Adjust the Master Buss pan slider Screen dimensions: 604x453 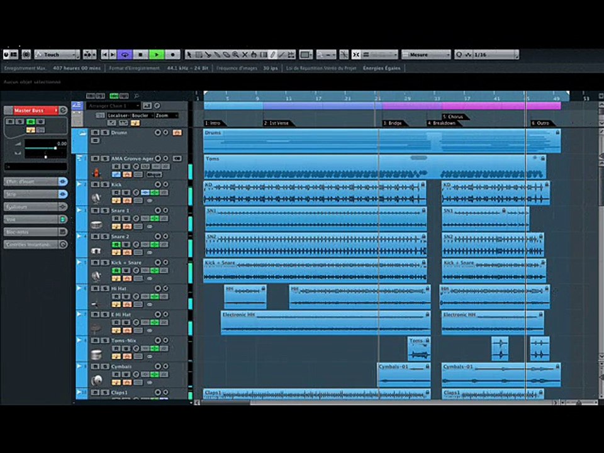click(45, 155)
